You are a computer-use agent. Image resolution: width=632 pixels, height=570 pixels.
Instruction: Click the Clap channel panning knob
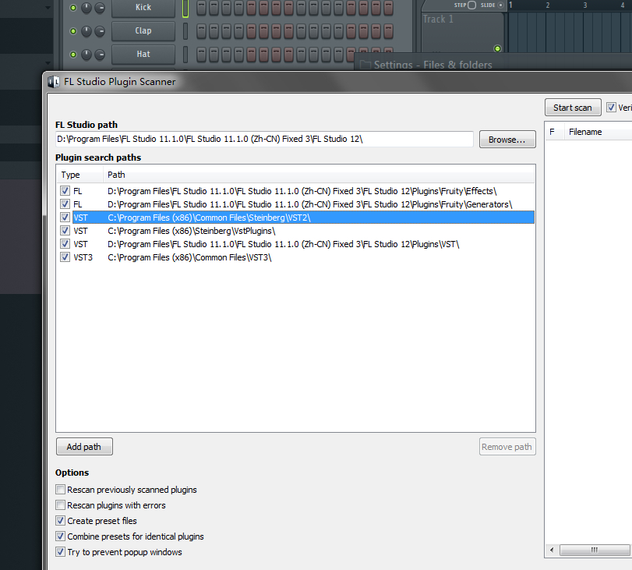pyautogui.click(x=87, y=31)
